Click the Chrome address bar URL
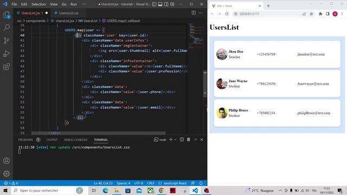This screenshot has width=347, height=195. pyautogui.click(x=249, y=14)
